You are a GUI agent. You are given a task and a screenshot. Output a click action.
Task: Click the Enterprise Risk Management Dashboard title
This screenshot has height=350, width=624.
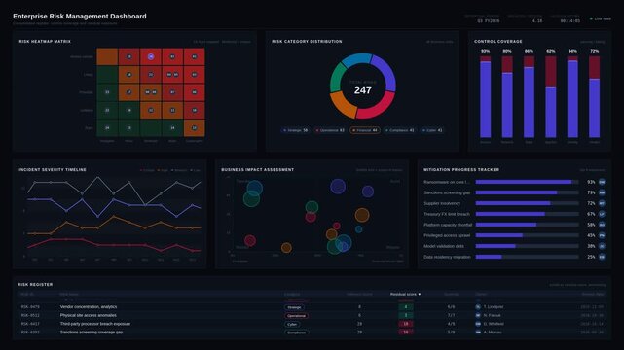tap(80, 17)
